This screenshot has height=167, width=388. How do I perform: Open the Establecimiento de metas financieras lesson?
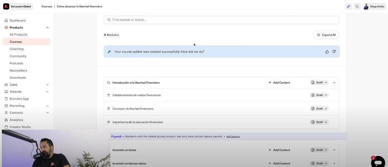[x=136, y=95]
